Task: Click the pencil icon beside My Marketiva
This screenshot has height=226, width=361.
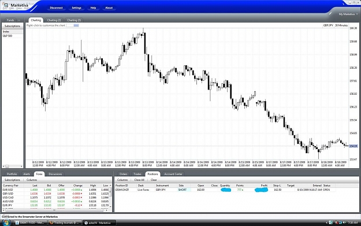Action: pyautogui.click(x=330, y=14)
